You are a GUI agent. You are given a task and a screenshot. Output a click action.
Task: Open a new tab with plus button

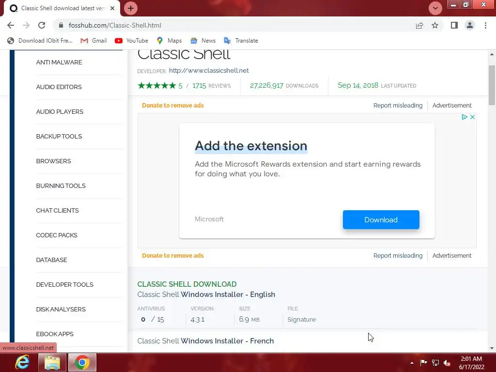pos(131,8)
